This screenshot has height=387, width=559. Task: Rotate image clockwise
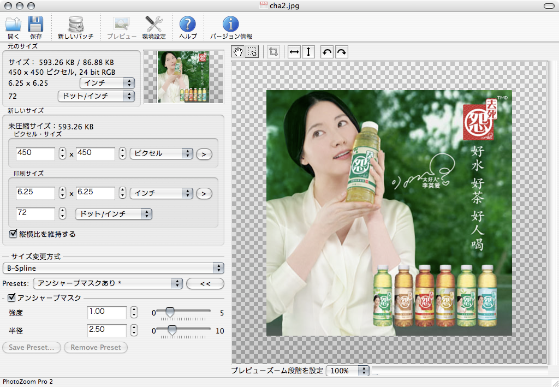click(x=341, y=52)
